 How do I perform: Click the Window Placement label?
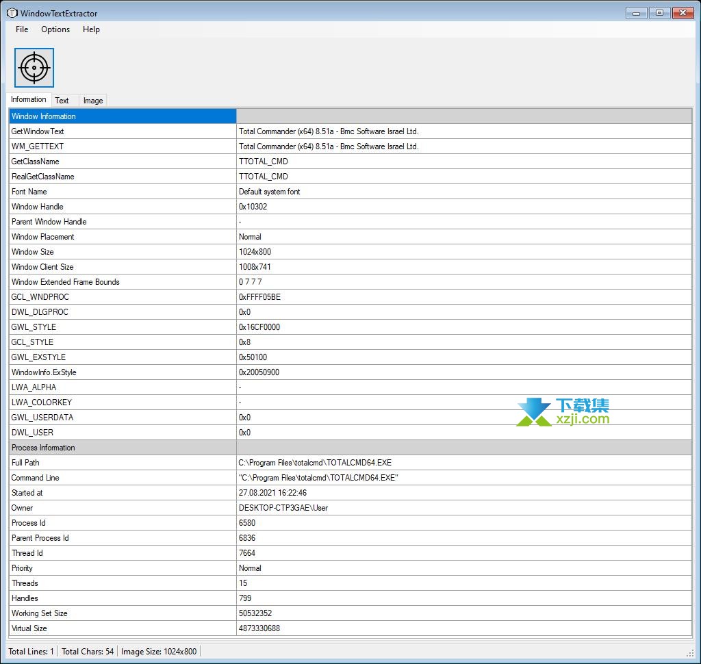(x=43, y=237)
